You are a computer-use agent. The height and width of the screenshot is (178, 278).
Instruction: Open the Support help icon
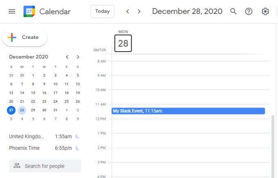(x=249, y=11)
